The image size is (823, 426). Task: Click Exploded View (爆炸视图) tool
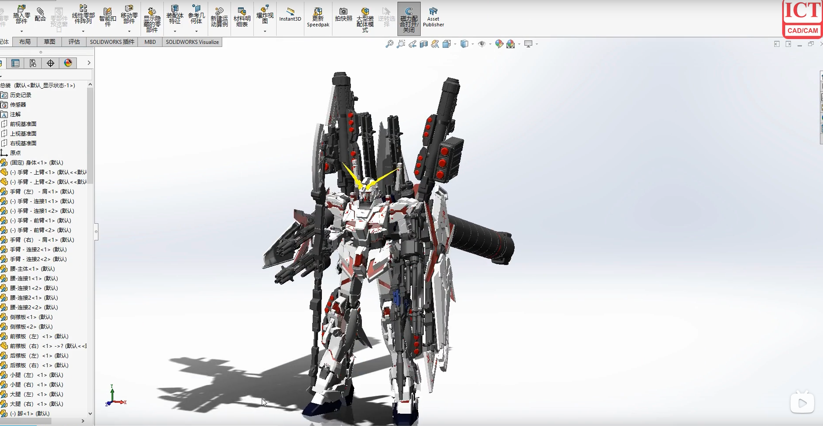265,14
